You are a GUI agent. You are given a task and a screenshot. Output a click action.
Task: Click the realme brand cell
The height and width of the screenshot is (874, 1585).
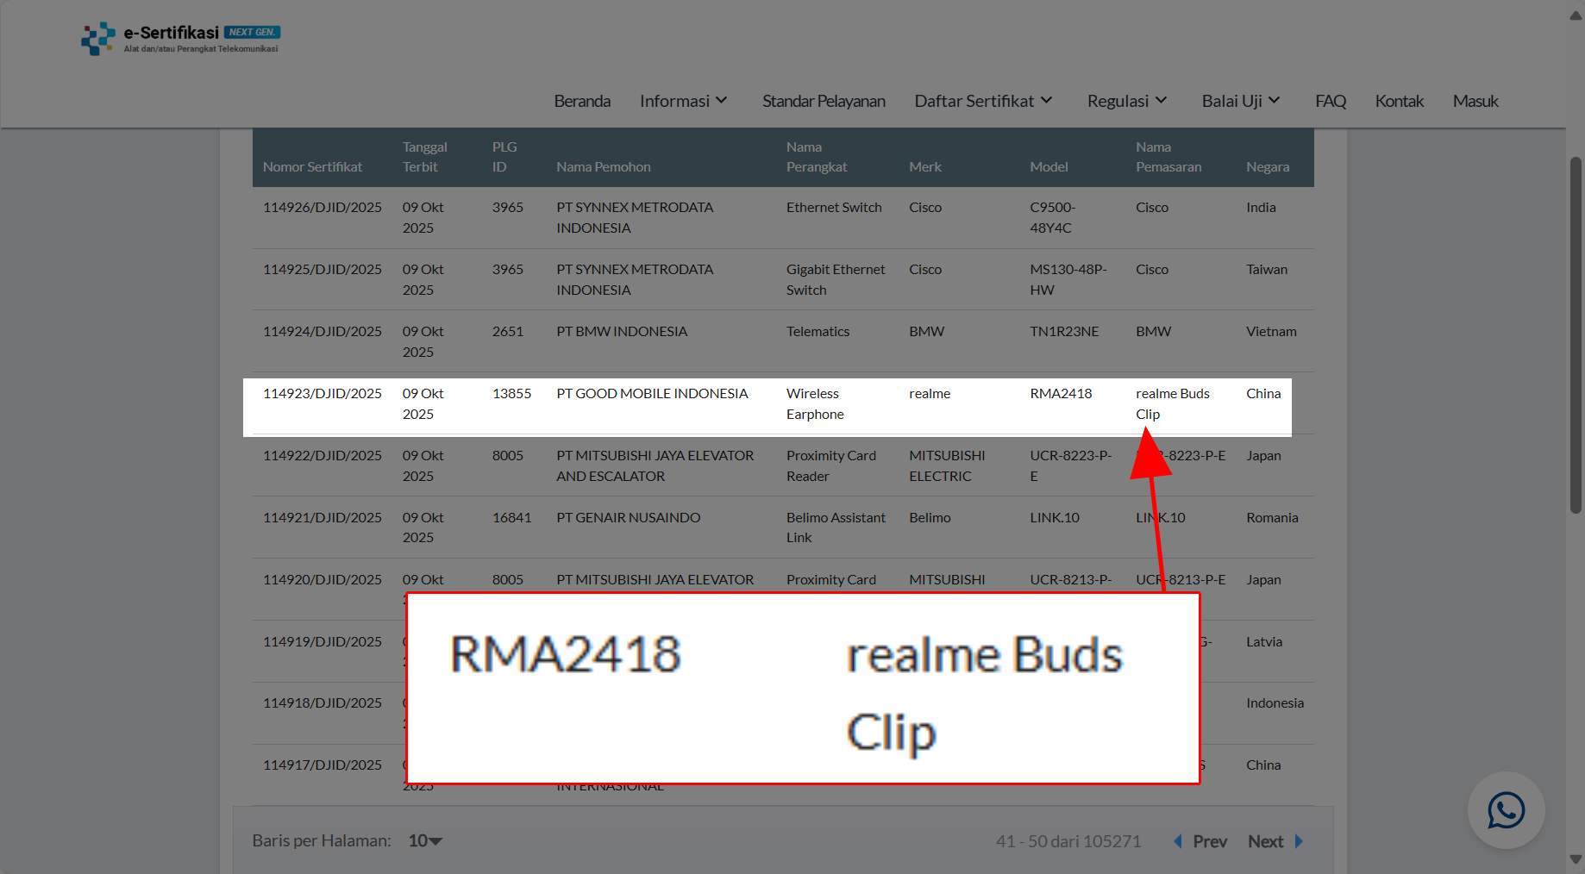930,393
